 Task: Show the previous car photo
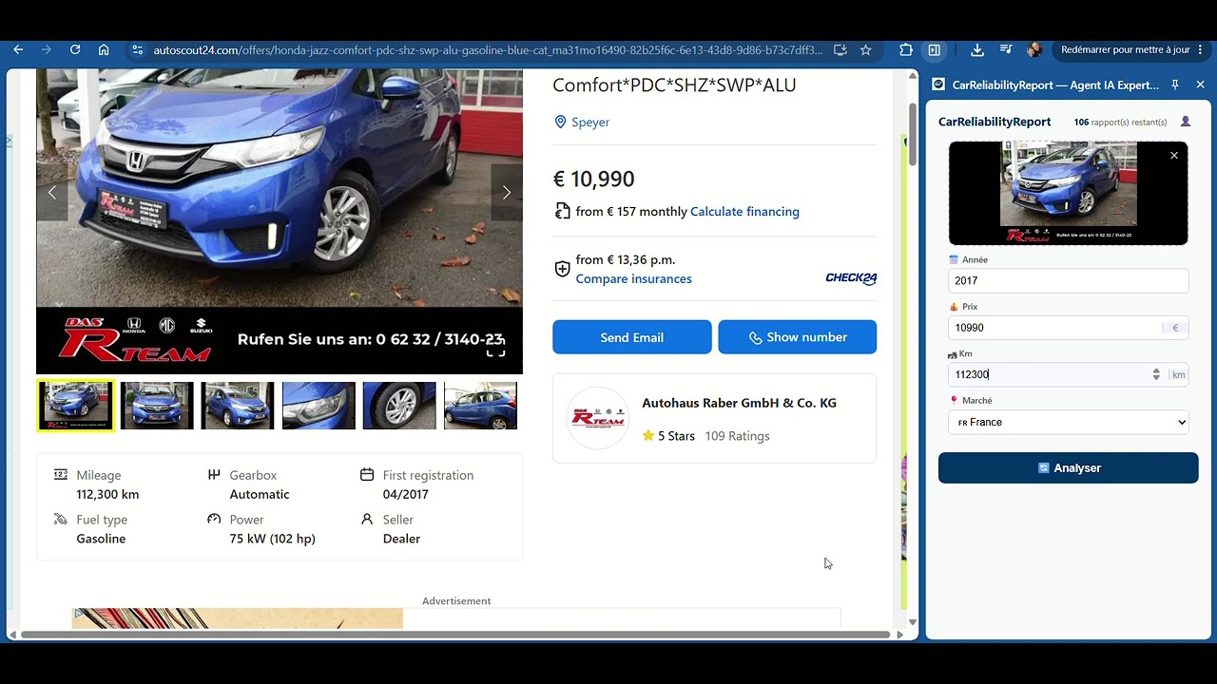click(x=52, y=192)
